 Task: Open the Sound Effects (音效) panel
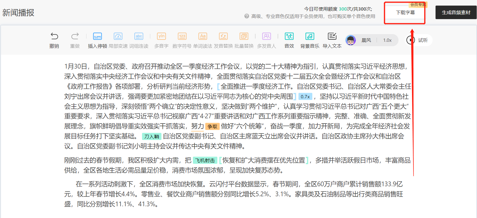pos(289,36)
